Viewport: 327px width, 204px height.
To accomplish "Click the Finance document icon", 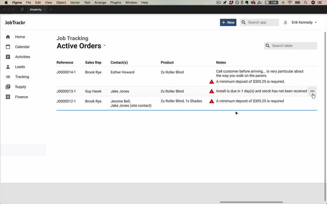I will 8,97.
